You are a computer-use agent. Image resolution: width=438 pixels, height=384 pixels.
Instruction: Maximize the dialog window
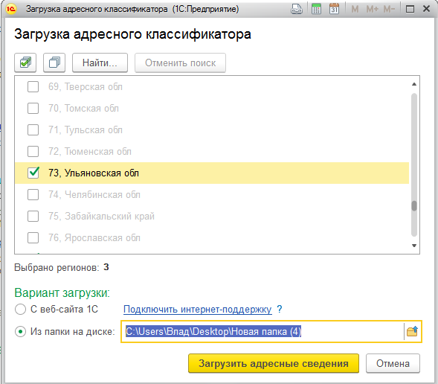pyautogui.click(x=410, y=9)
